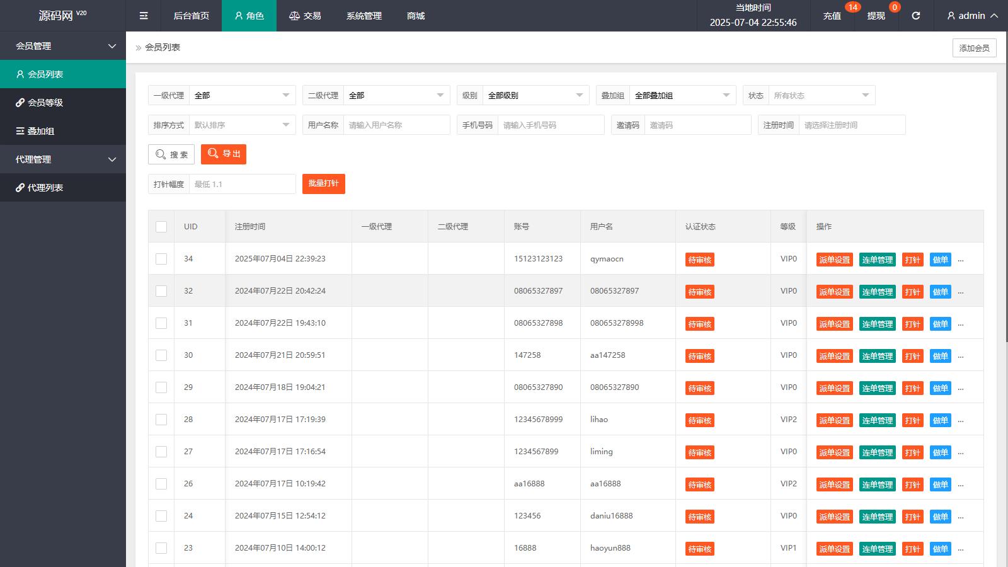1008x567 pixels.
Task: Open more actions for UID 28 row
Action: coord(961,420)
